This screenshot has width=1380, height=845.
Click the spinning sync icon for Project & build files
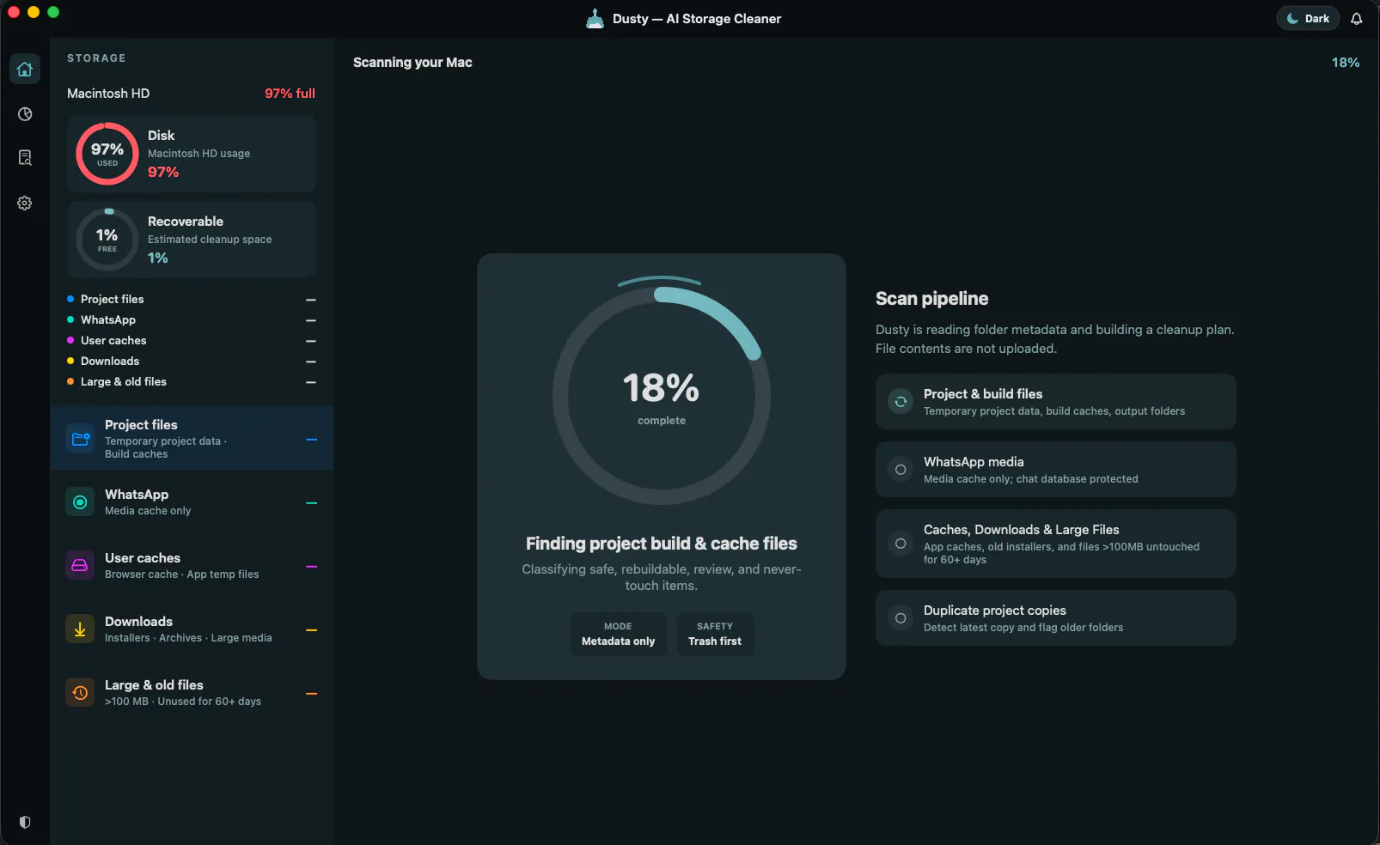tap(901, 401)
